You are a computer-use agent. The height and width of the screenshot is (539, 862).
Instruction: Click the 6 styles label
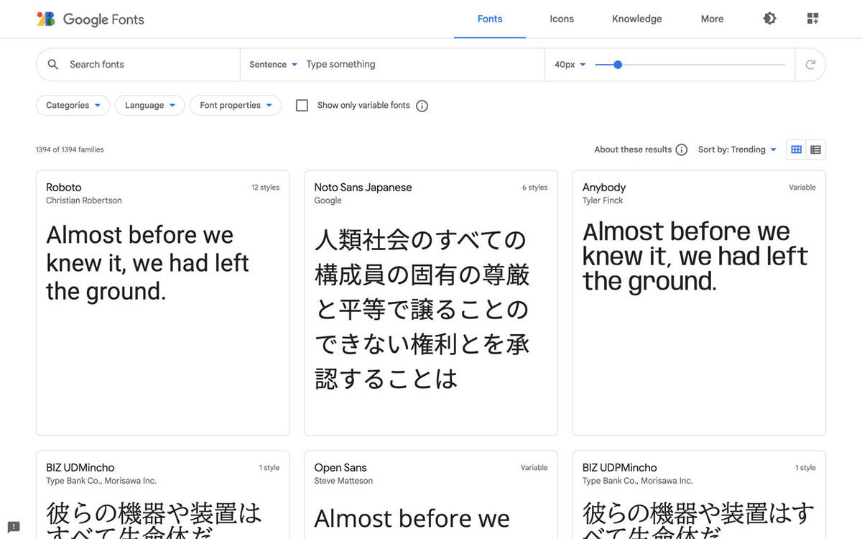pos(534,188)
